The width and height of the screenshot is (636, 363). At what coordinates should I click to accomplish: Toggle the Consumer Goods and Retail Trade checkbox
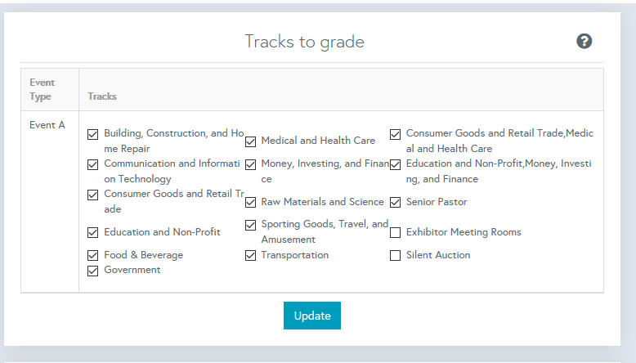pos(93,195)
